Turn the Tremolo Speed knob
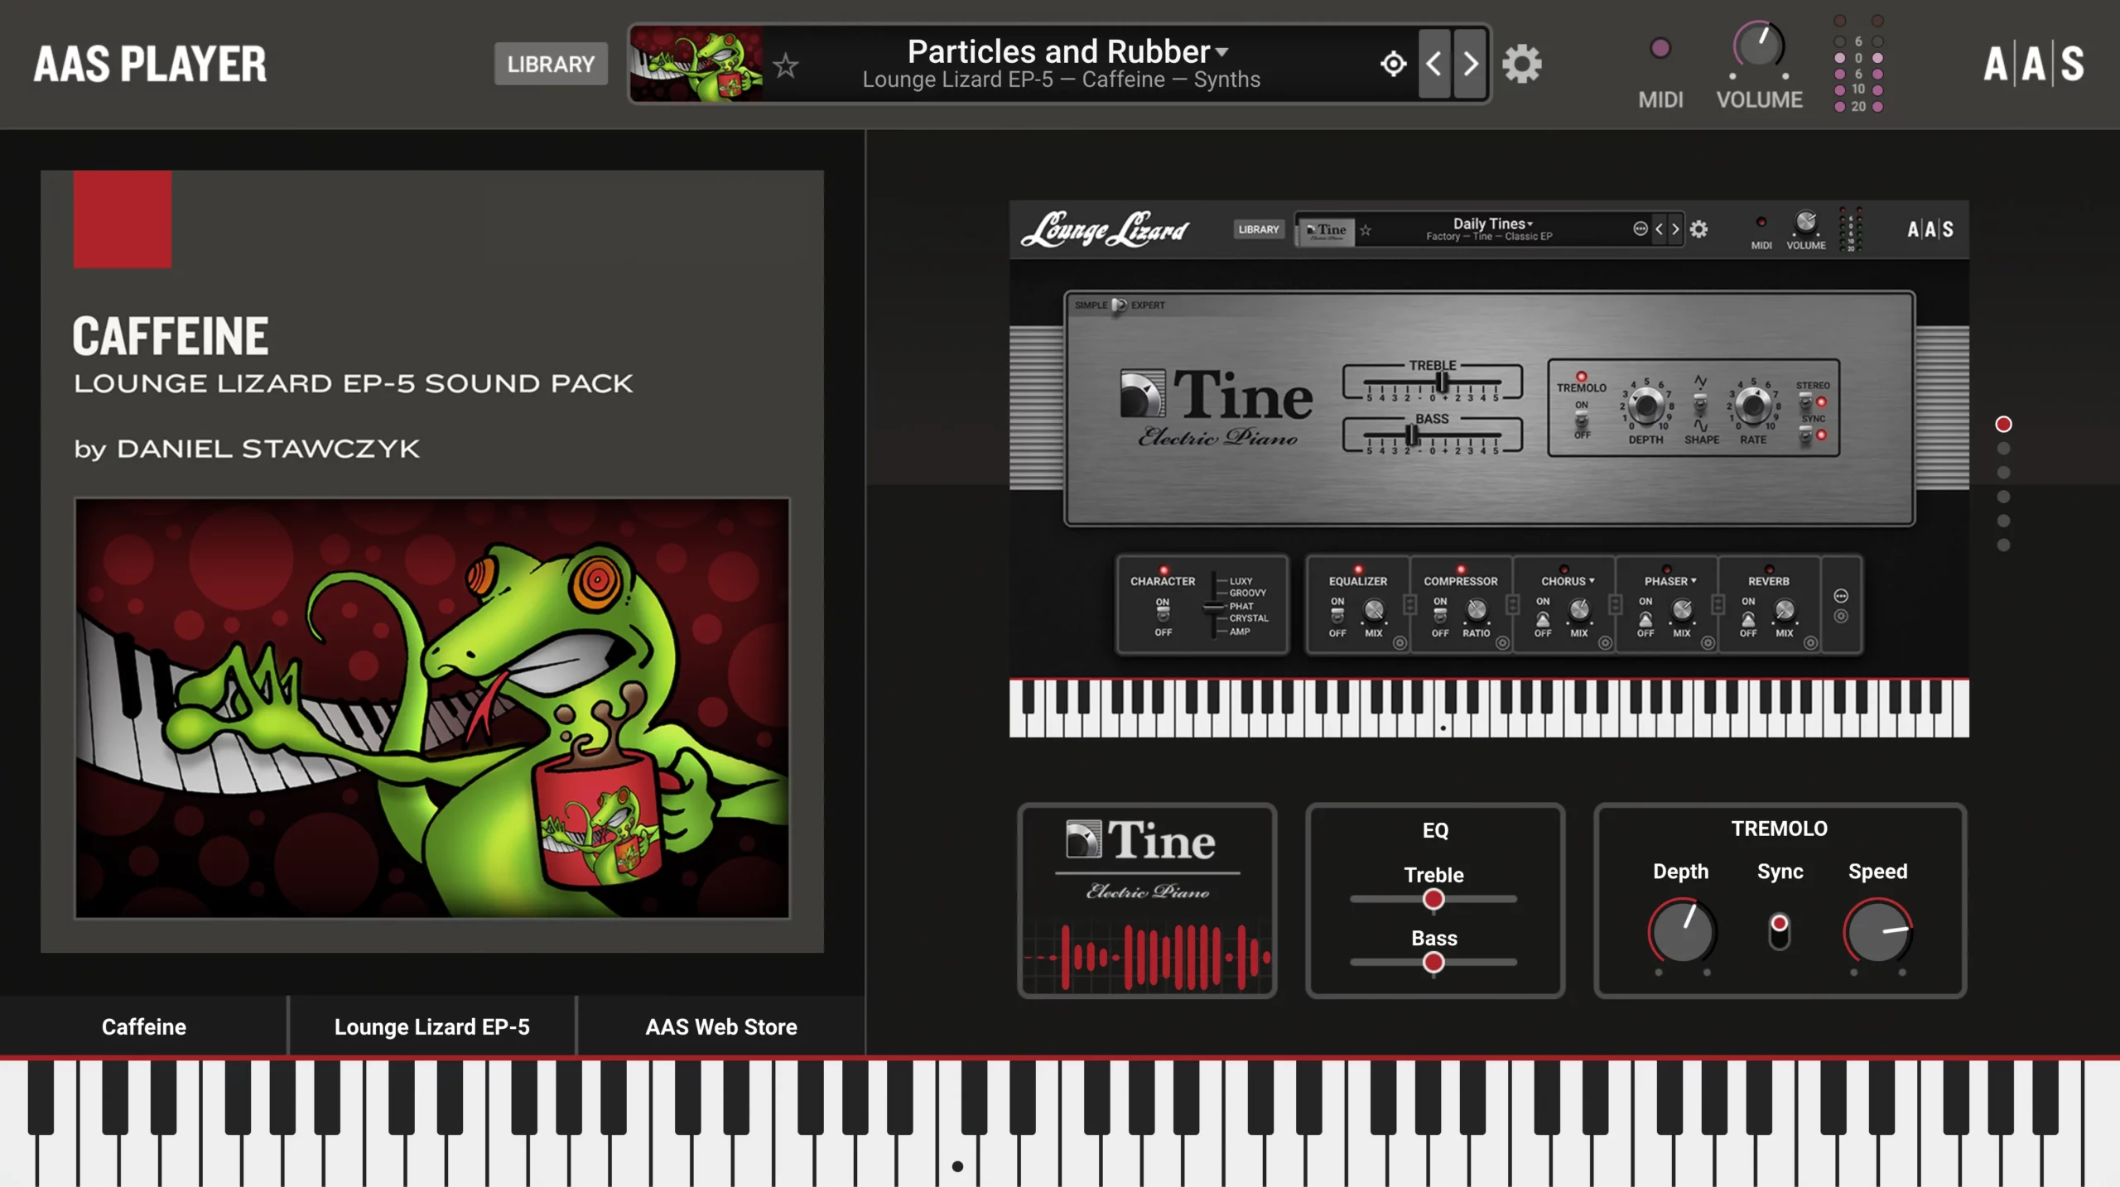Image resolution: width=2120 pixels, height=1187 pixels. [x=1878, y=931]
